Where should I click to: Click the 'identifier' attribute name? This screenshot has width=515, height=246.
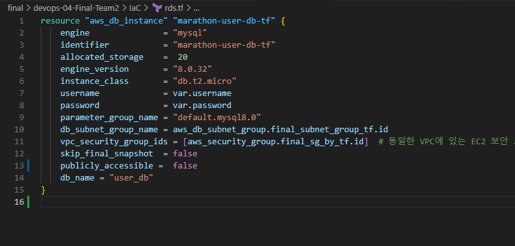tap(85, 45)
